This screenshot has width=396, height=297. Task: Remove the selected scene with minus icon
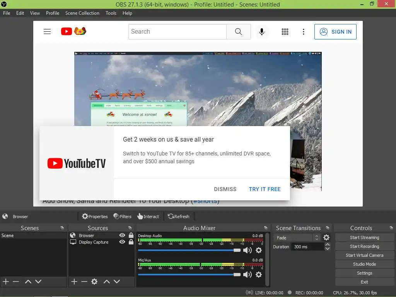(x=16, y=282)
